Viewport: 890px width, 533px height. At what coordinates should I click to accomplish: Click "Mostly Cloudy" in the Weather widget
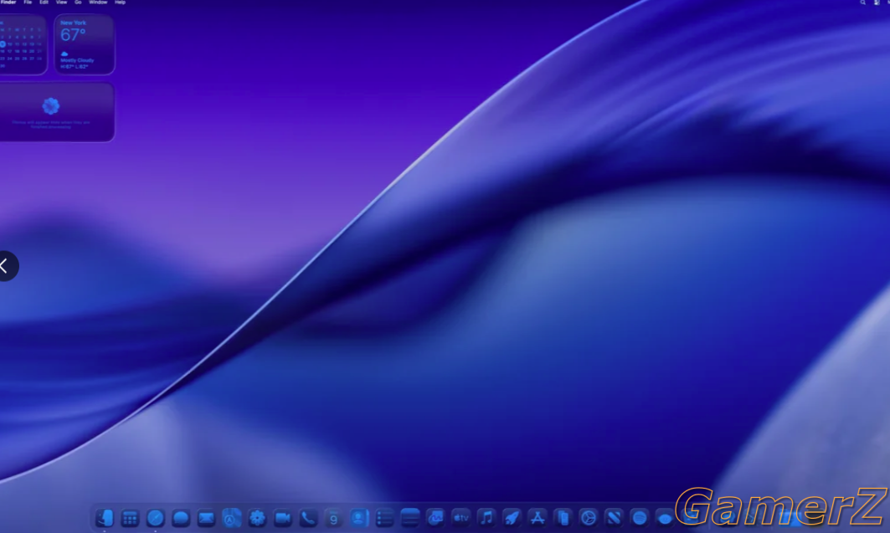pos(77,60)
